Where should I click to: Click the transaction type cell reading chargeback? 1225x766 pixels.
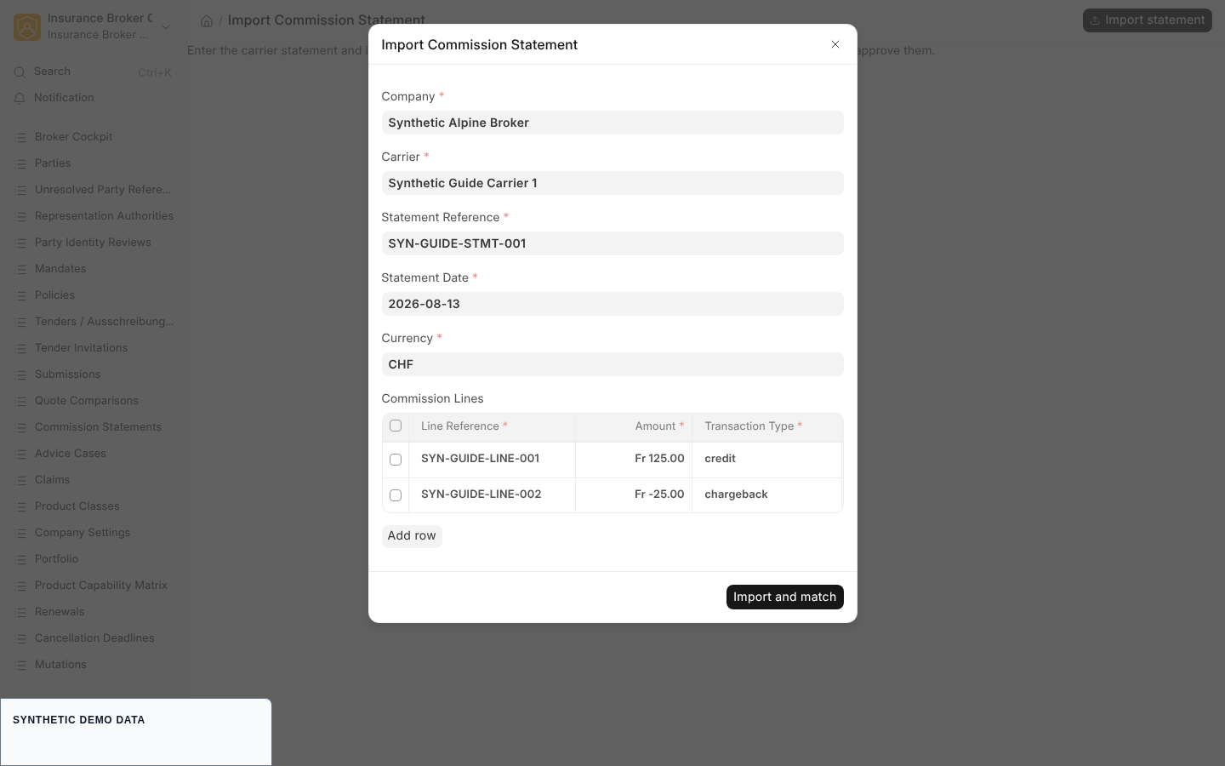tap(767, 494)
